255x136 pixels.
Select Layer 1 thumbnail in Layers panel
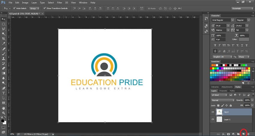[x=219, y=119]
